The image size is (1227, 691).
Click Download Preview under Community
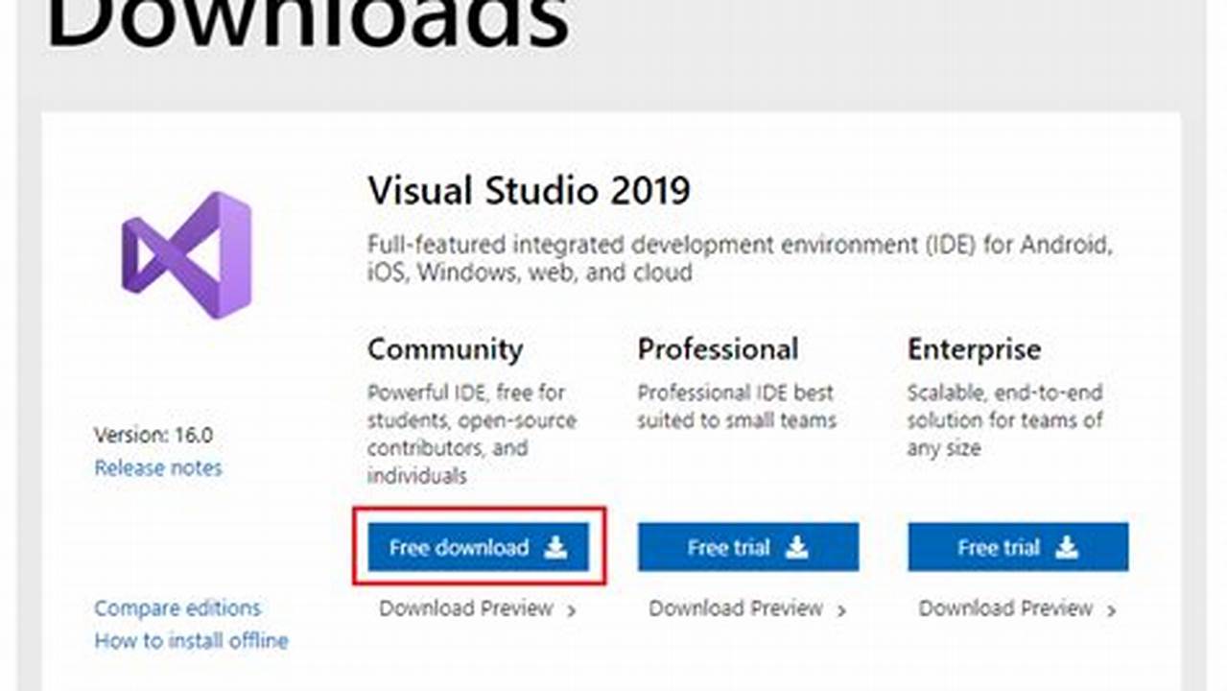[467, 608]
